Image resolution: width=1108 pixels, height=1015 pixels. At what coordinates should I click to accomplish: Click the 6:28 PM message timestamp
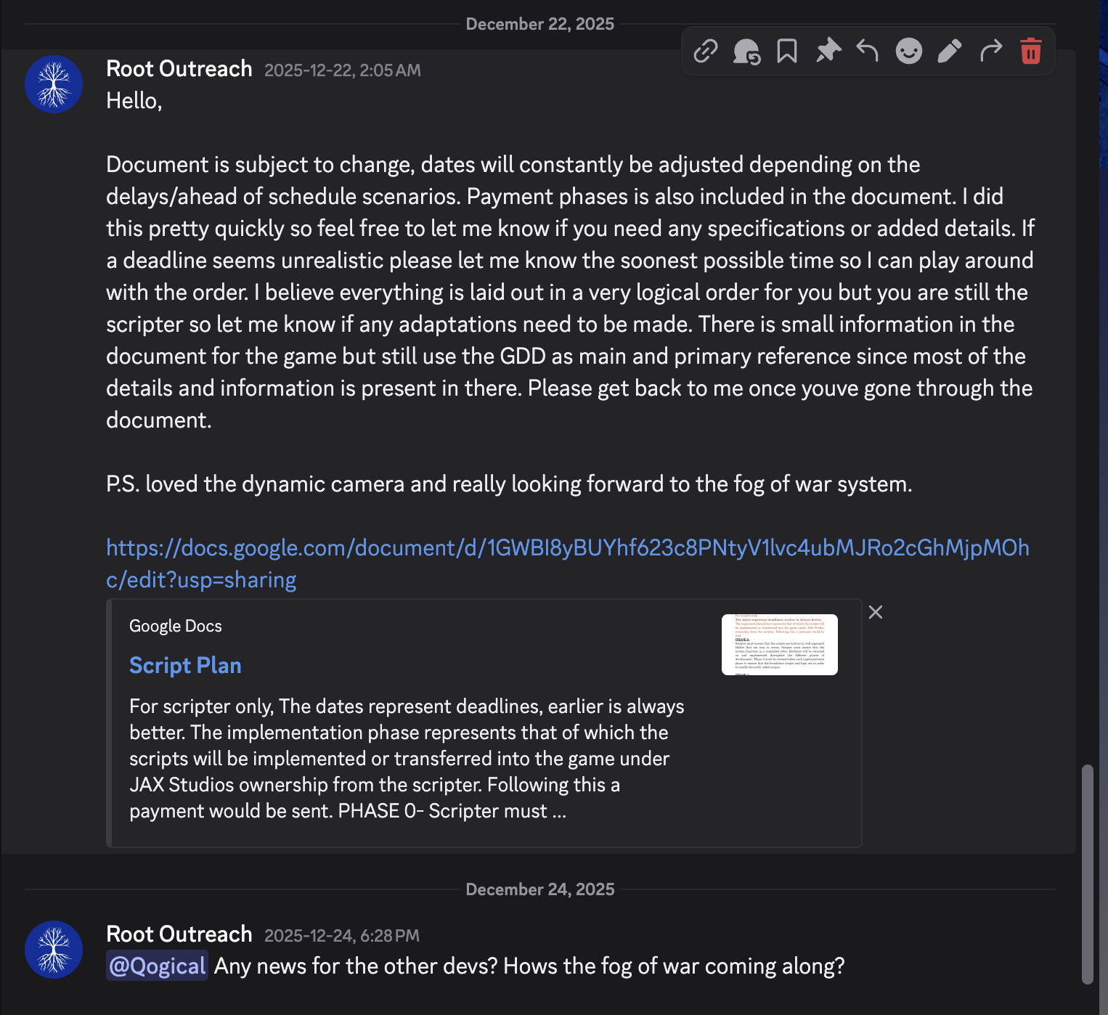point(341,936)
